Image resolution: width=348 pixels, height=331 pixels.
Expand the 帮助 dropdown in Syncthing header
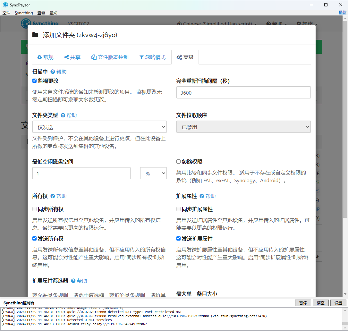(x=276, y=24)
